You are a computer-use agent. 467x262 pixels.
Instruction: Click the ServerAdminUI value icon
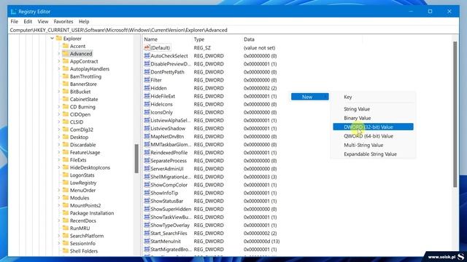point(147,168)
